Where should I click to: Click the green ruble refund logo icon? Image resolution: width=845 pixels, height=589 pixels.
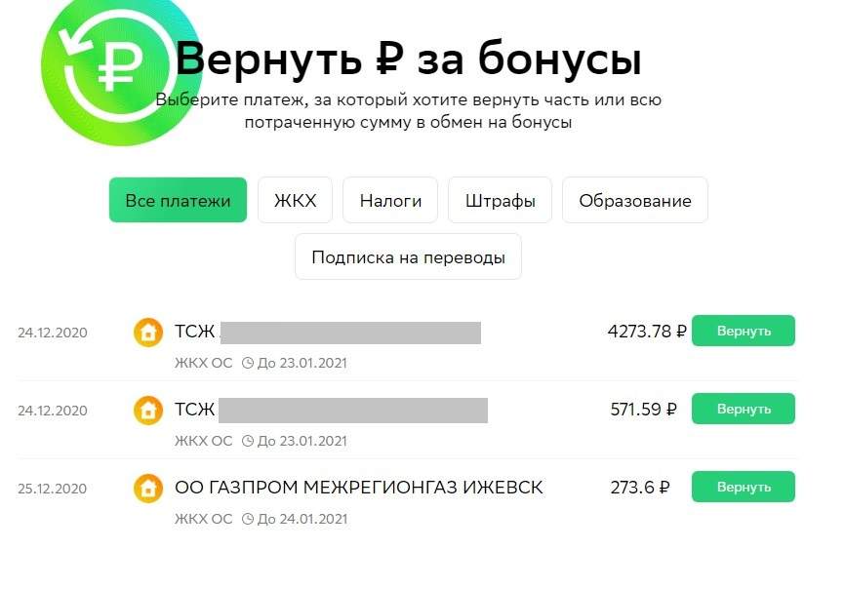[121, 67]
